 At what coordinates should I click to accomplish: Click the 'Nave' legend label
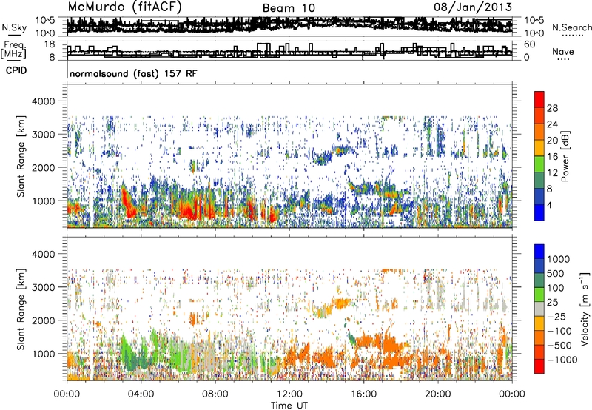click(562, 51)
